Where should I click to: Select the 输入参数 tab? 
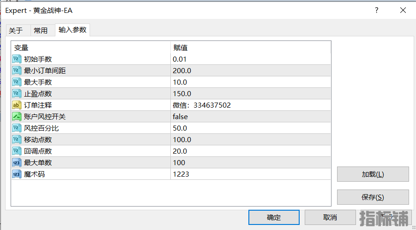[72, 30]
